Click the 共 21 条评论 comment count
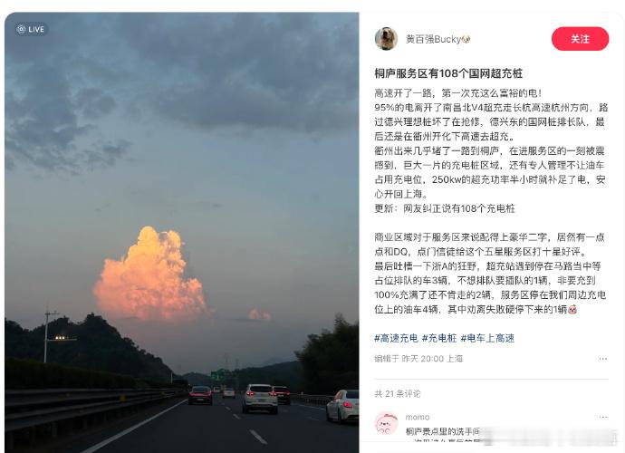The image size is (625, 453). (398, 394)
